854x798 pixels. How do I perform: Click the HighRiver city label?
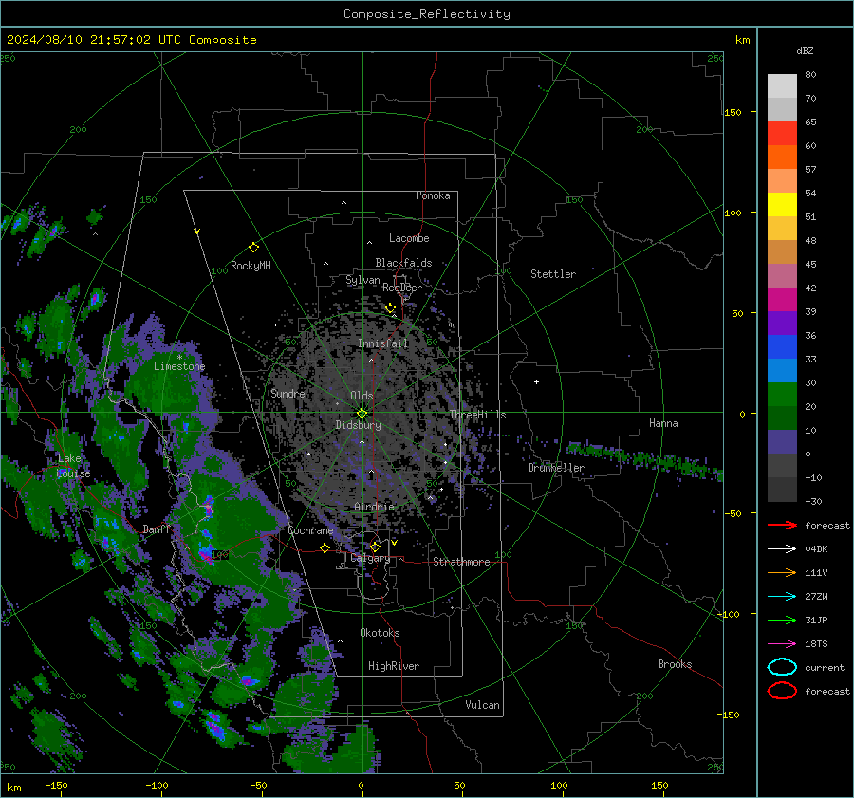[x=394, y=666]
